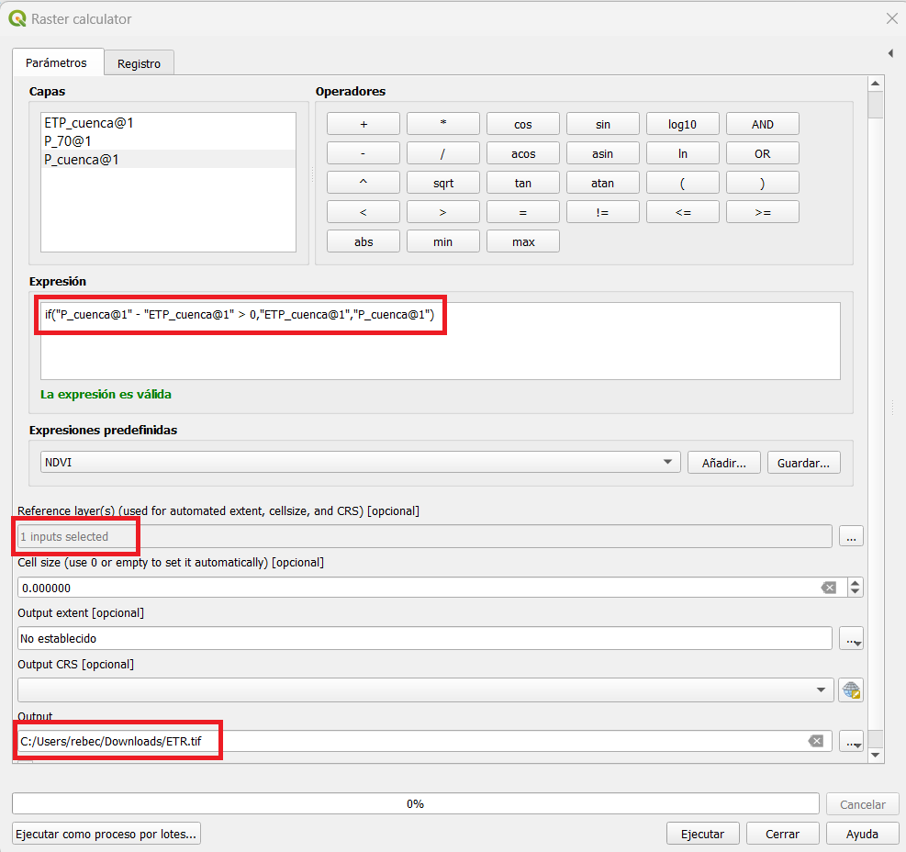The width and height of the screenshot is (906, 852).
Task: Collapse the side panel arrow
Action: (889, 53)
